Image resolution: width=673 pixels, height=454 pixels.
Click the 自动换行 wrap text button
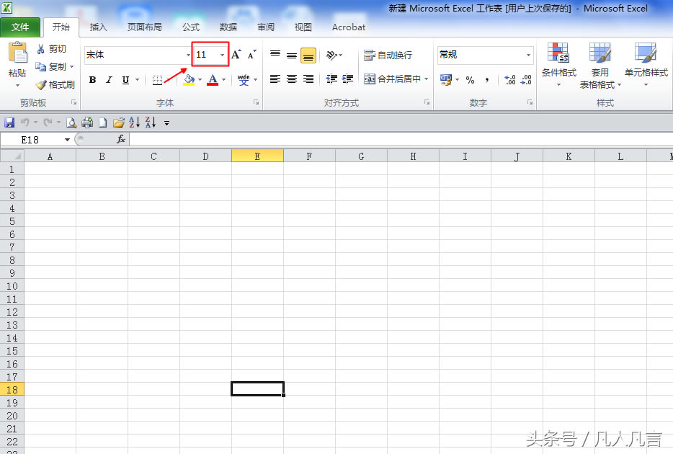click(388, 55)
